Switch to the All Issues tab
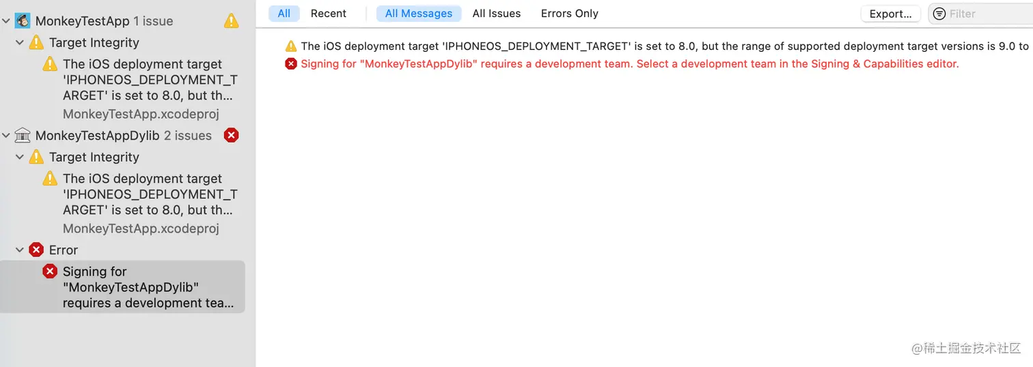This screenshot has width=1033, height=367. 497,14
